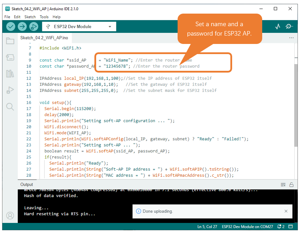Click the delay(2000); line
This screenshot has width=301, height=232.
pos(59,115)
